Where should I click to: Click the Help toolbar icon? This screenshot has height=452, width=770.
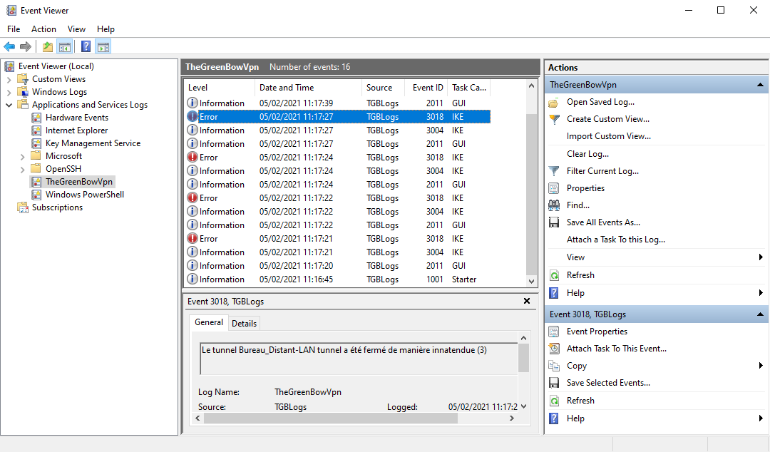pos(86,47)
